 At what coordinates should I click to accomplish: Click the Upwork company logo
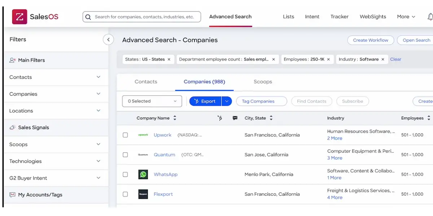tap(143, 135)
